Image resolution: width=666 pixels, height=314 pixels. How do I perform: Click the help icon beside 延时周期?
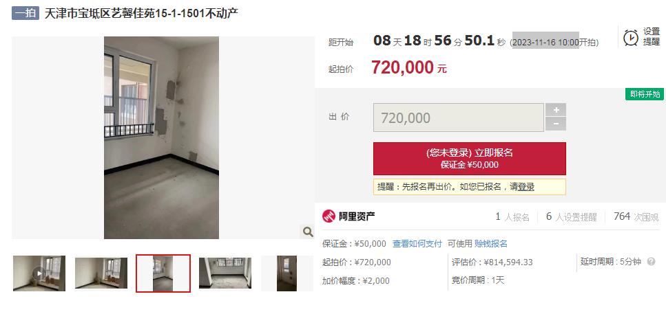651,262
